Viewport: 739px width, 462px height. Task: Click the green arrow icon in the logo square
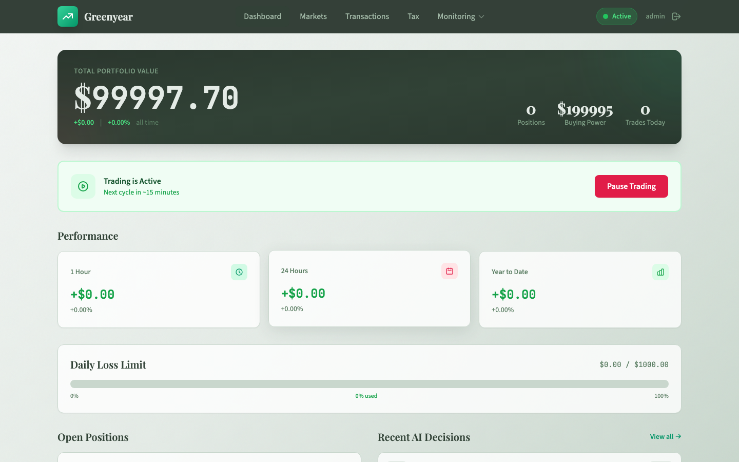click(68, 16)
